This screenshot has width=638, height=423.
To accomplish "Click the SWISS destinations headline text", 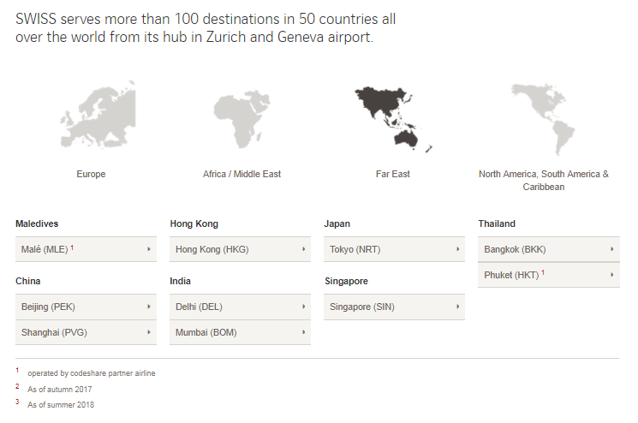I will click(206, 27).
